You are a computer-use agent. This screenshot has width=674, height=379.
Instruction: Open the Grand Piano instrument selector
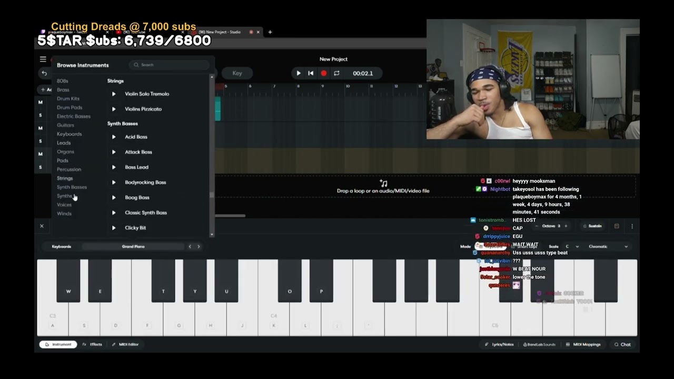point(133,246)
